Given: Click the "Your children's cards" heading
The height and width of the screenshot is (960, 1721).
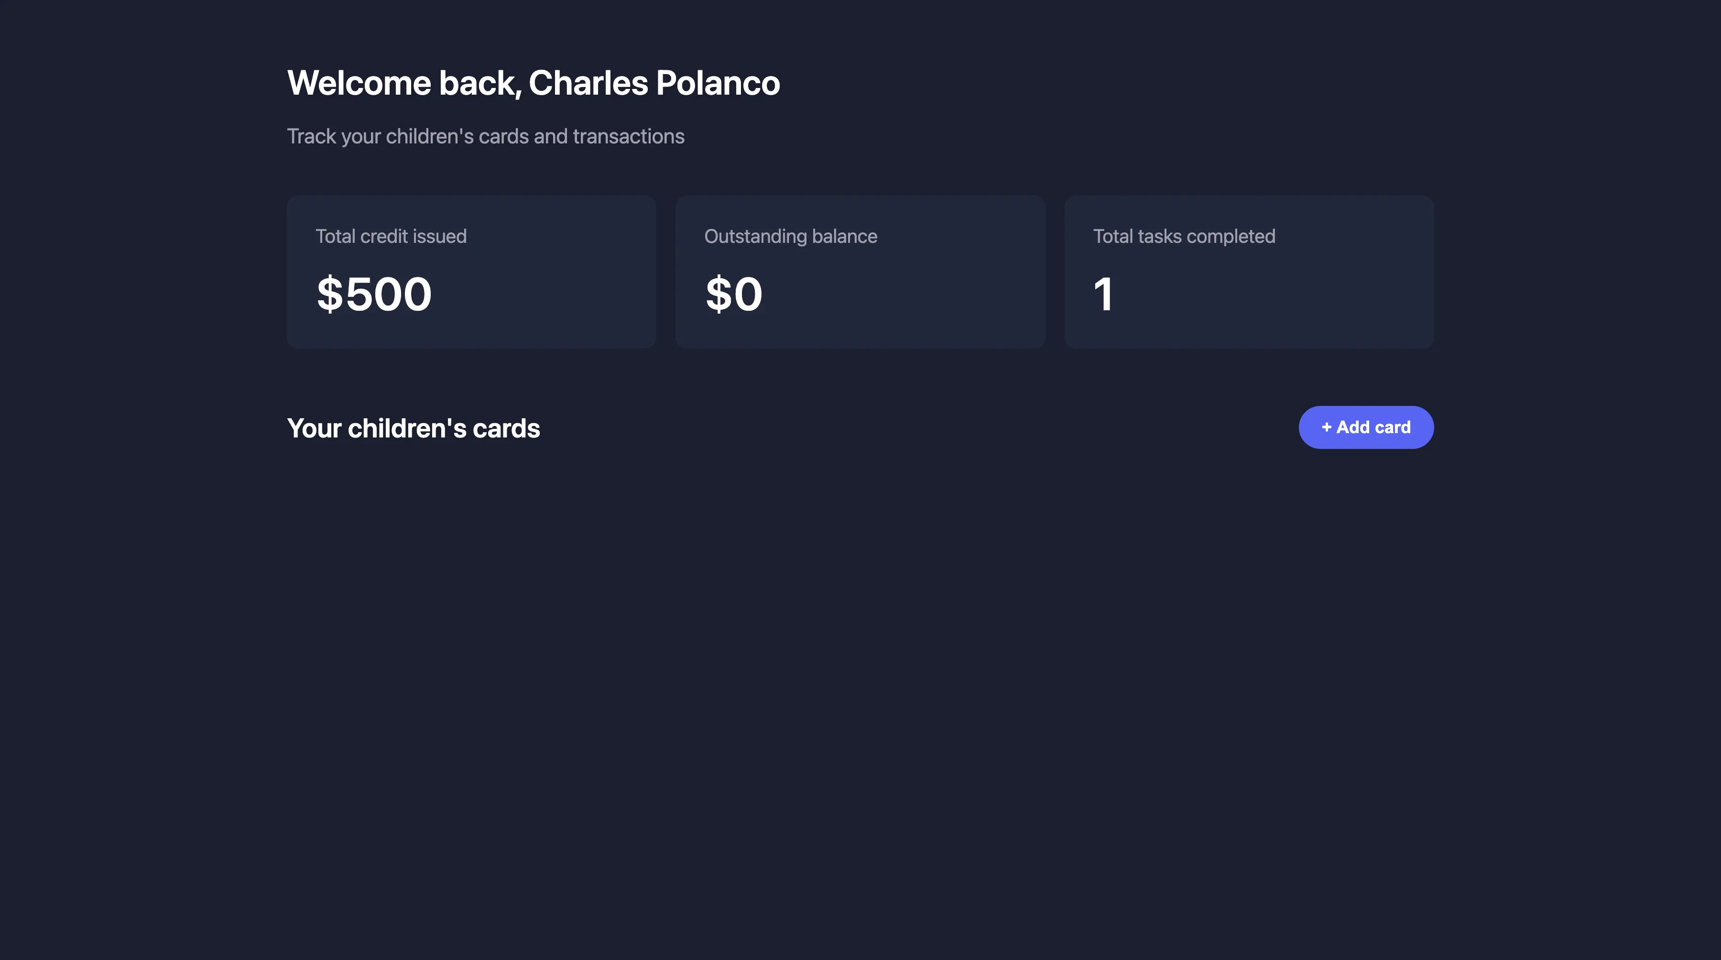Looking at the screenshot, I should [414, 427].
